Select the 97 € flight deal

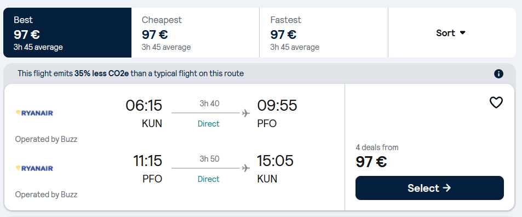click(x=429, y=188)
